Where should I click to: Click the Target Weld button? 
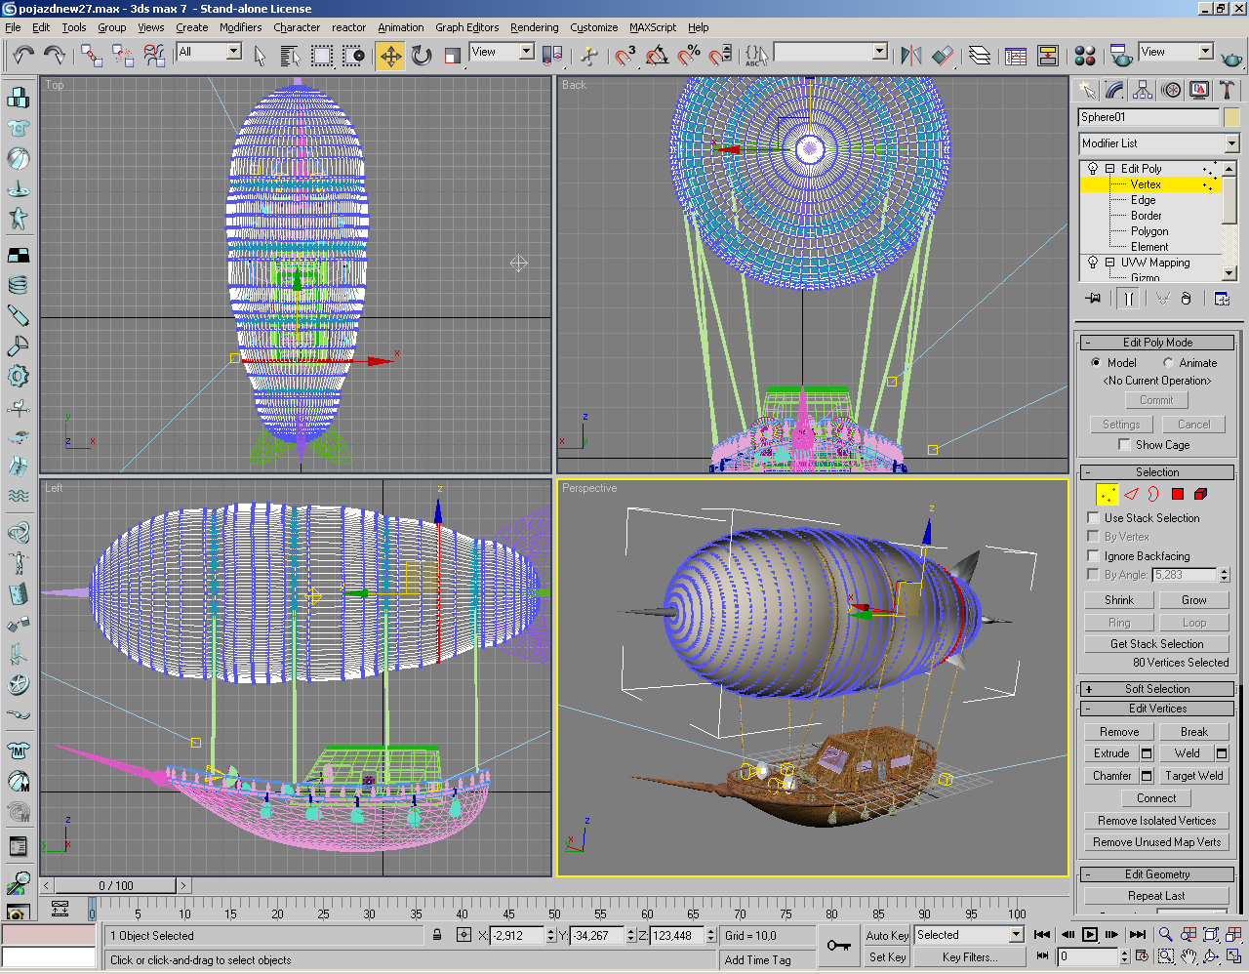1193,776
